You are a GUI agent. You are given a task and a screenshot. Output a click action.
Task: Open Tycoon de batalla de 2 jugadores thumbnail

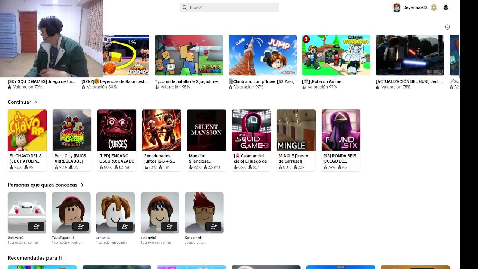(189, 55)
